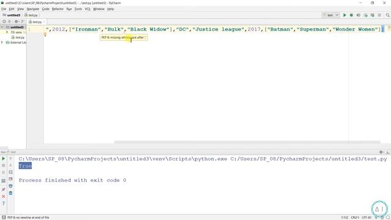This screenshot has width=391, height=220.
Task: Toggle tool window buttons in status bar corner
Action: tap(4, 218)
